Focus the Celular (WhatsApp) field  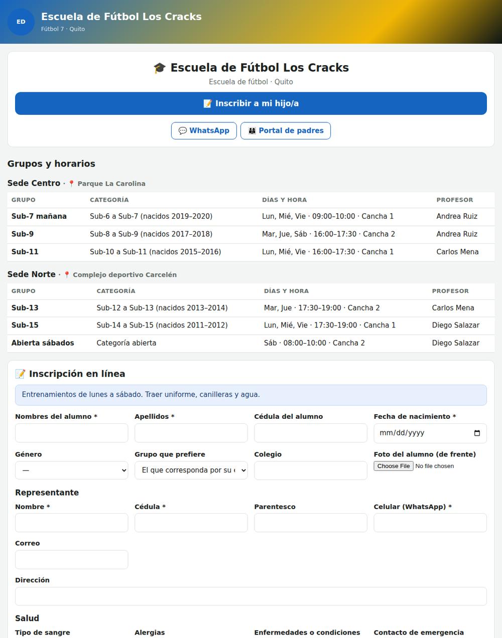(x=430, y=523)
